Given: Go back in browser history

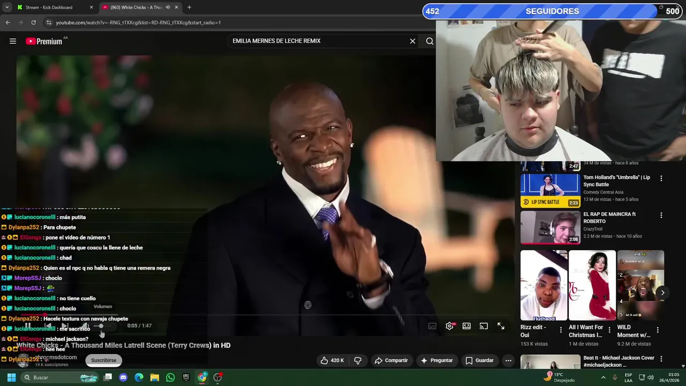Looking at the screenshot, I should 8,23.
